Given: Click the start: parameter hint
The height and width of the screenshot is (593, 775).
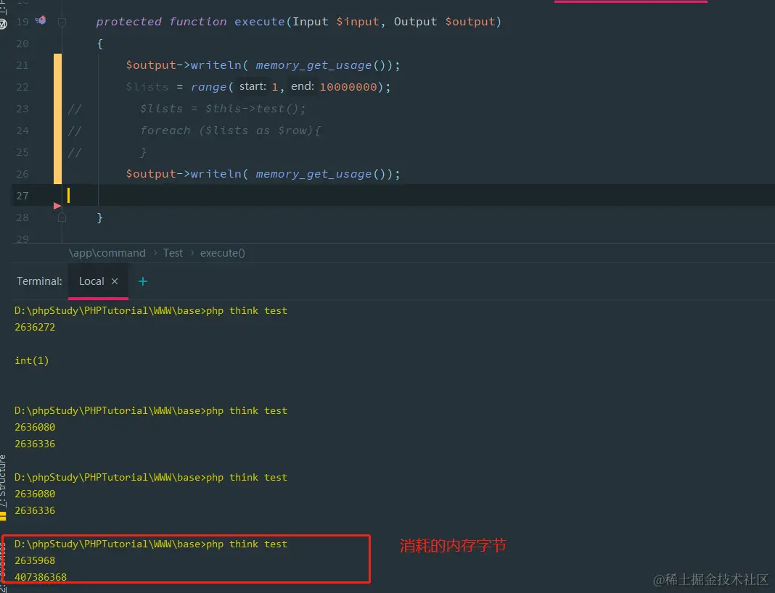Looking at the screenshot, I should tap(253, 86).
